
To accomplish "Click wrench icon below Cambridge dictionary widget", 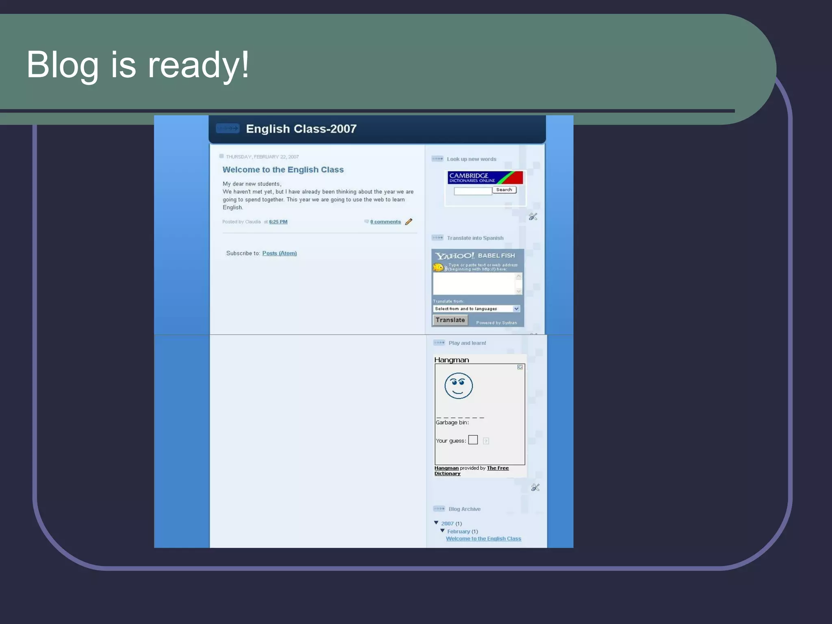I will (533, 217).
